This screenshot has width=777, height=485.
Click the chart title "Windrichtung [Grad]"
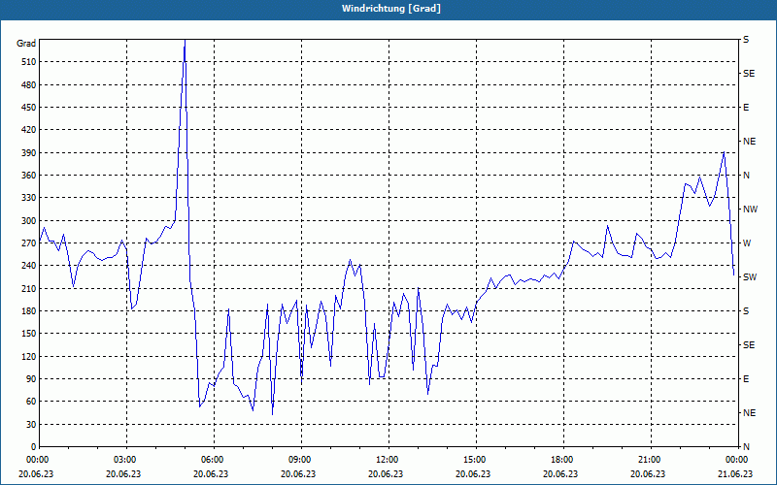(391, 9)
